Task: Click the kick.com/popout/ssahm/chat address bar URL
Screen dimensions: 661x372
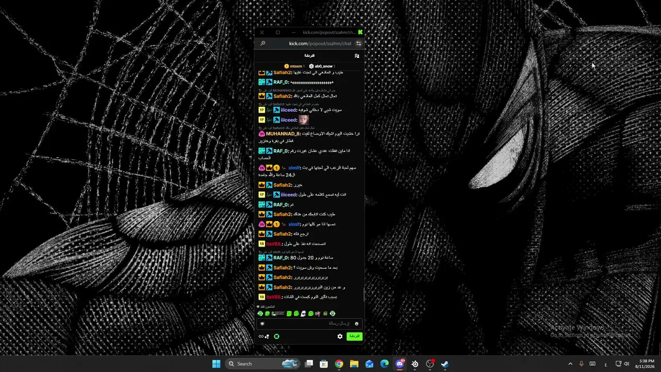Action: 320,43
